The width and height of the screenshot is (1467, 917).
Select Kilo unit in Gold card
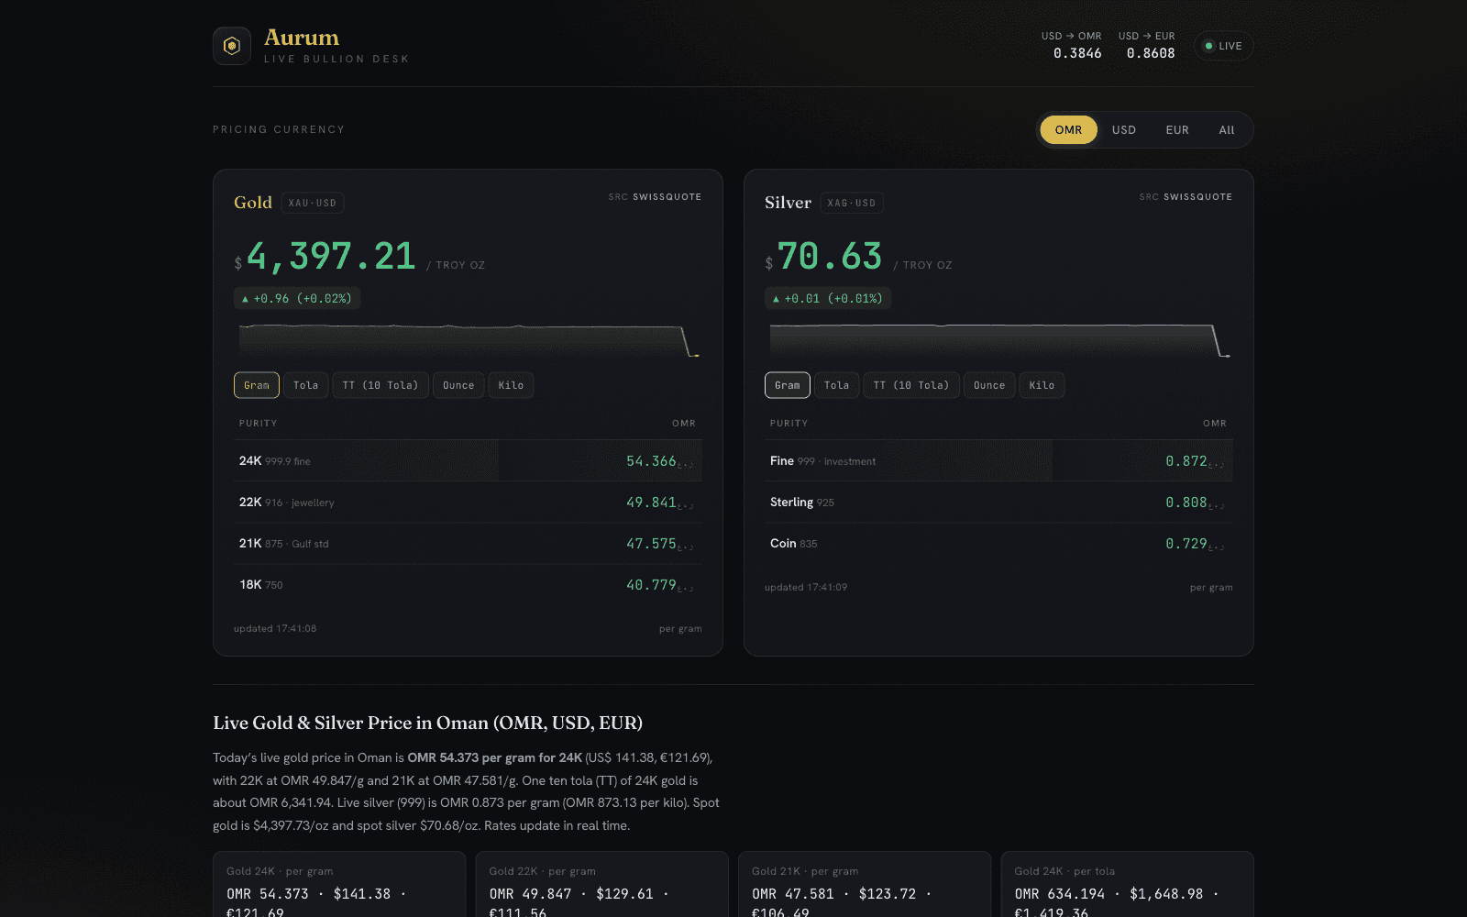click(x=511, y=385)
